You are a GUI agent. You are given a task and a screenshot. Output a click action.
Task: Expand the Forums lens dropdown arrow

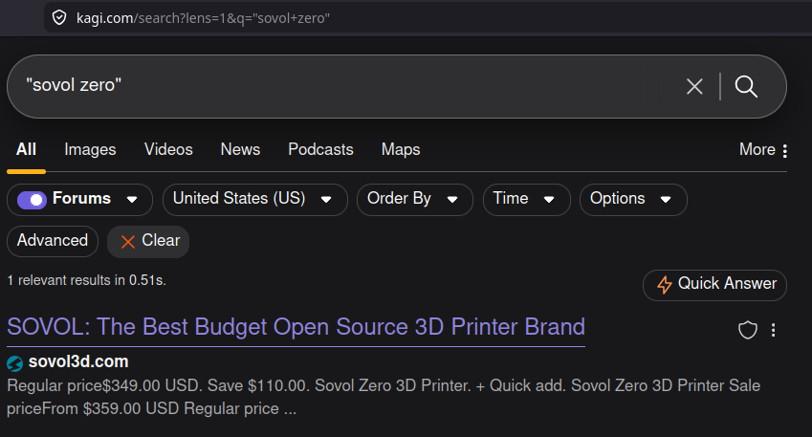[132, 199]
